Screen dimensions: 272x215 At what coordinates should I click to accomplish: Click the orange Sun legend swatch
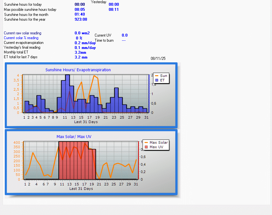coord(156,76)
